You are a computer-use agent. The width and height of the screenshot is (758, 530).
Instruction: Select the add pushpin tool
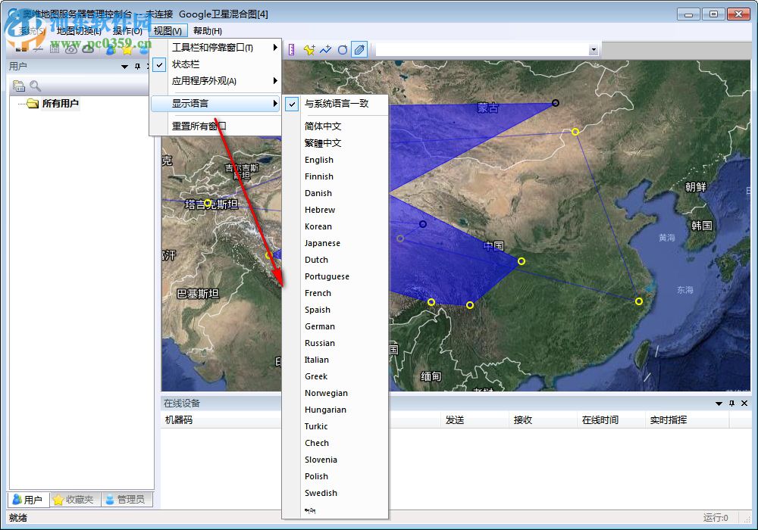tap(309, 48)
